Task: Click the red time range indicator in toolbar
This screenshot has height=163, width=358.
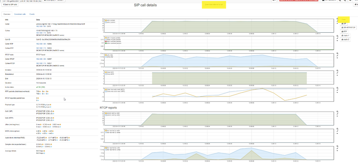Action: [x=299, y=1]
